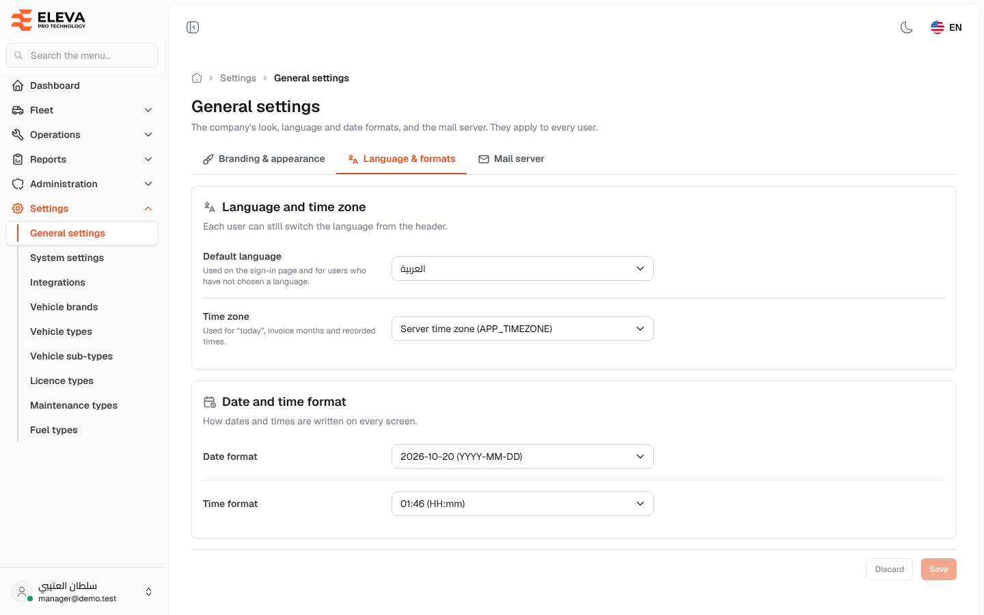Click the user avatar icon

pos(22,592)
